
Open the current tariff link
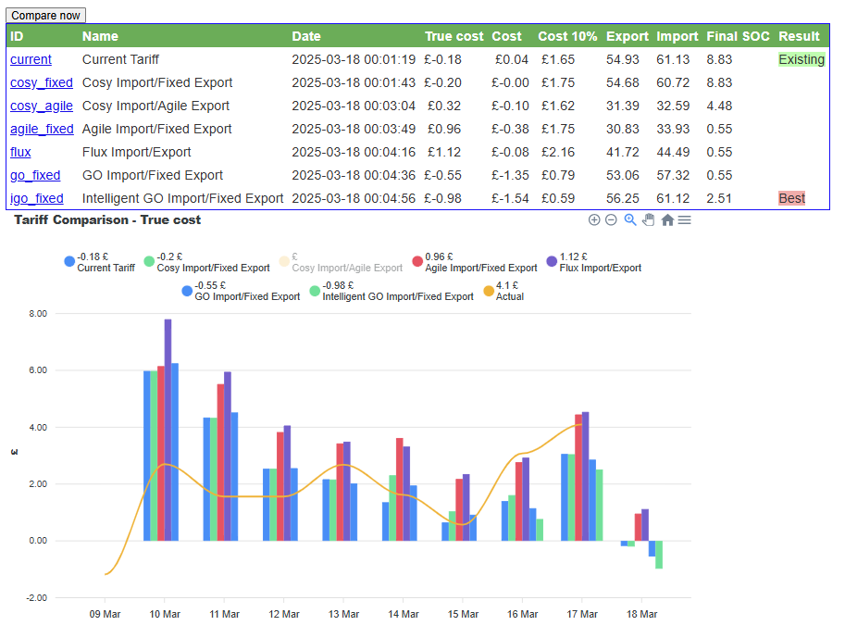pyautogui.click(x=31, y=59)
